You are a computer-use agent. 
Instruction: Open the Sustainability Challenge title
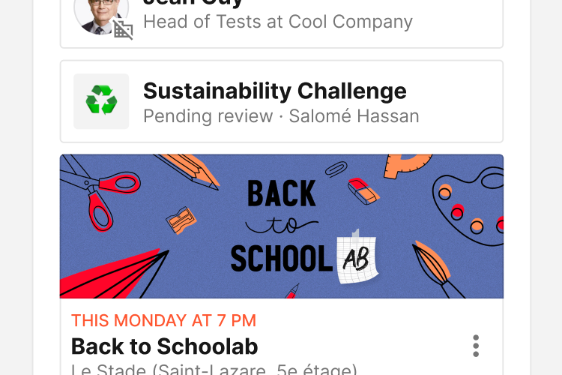(x=274, y=91)
